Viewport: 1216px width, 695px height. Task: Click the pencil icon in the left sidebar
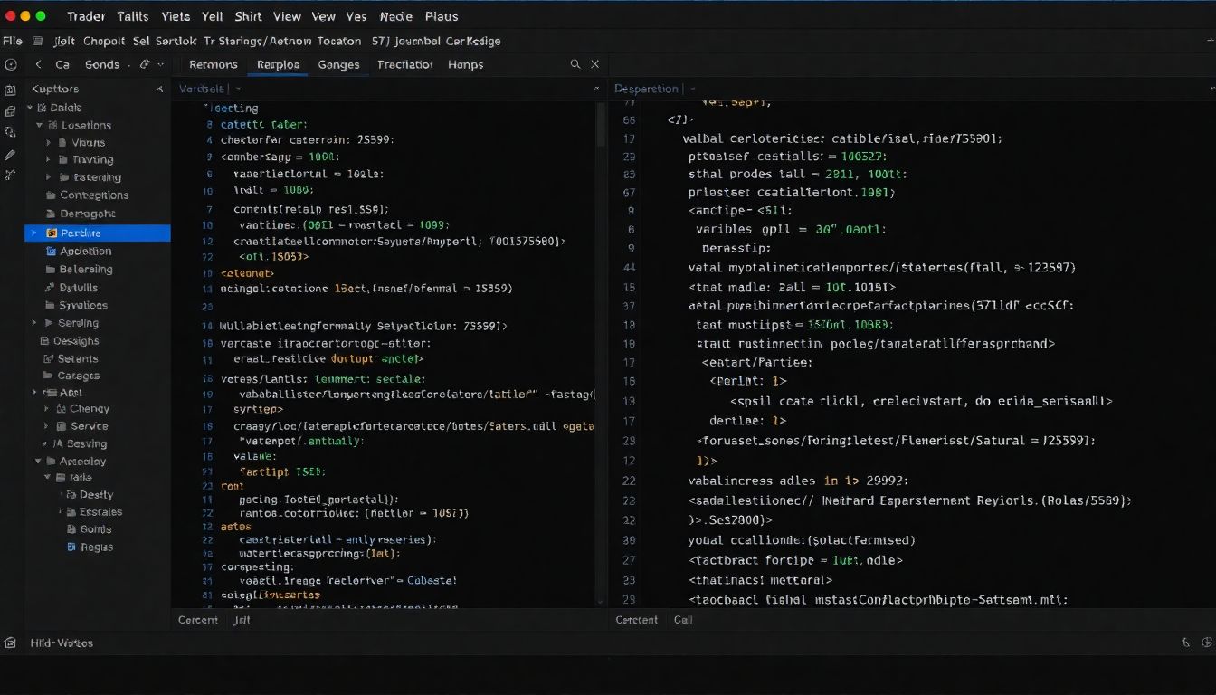[10, 155]
